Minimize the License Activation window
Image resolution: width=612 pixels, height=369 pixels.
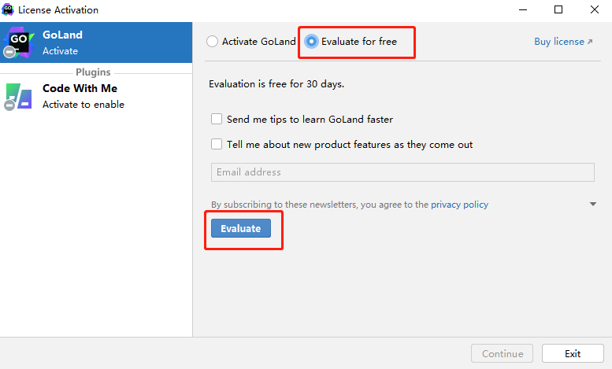point(523,10)
